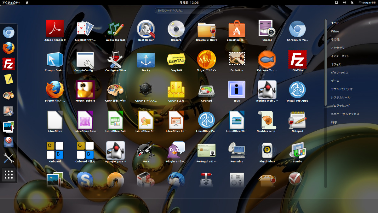Launch CaixaMagica software center
The width and height of the screenshot is (378, 213).
click(237, 29)
